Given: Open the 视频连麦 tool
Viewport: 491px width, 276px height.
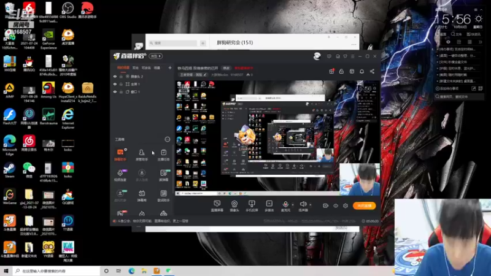Looking at the screenshot, I should pos(120,175).
